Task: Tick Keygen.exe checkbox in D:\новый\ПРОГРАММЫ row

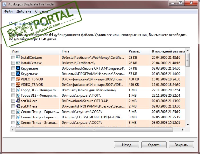Action: pos(13,74)
